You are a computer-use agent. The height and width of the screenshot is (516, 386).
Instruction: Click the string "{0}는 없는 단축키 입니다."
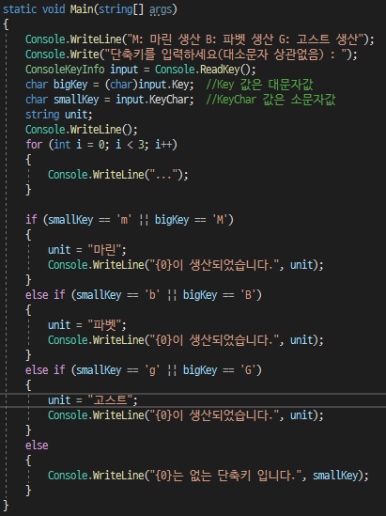(225, 476)
